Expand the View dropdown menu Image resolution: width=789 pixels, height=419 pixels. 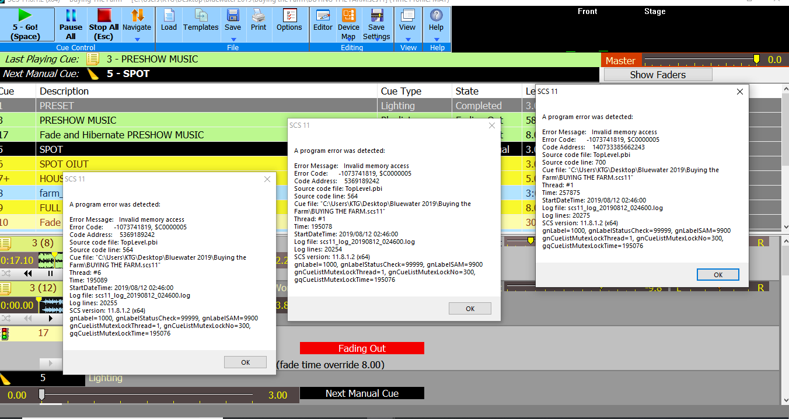tap(407, 40)
